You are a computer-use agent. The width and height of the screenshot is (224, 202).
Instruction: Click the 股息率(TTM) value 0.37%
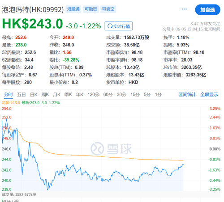tap(86, 75)
